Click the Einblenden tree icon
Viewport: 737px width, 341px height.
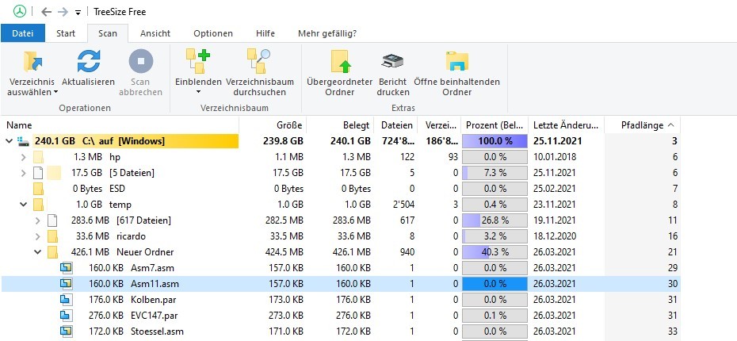click(197, 62)
